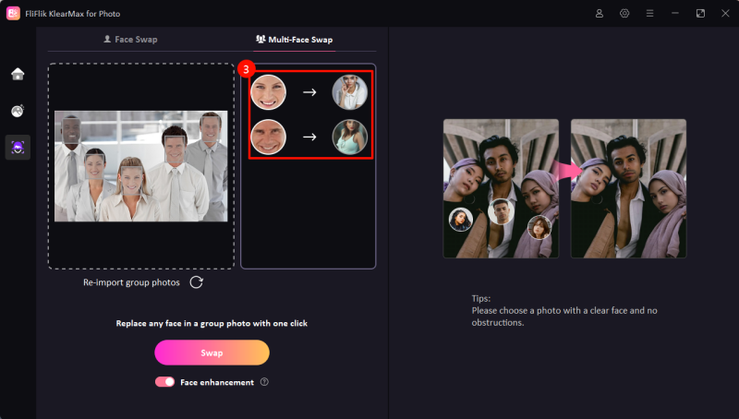Click the Re-import group photos refresh icon
This screenshot has height=419, width=739.
(x=197, y=282)
